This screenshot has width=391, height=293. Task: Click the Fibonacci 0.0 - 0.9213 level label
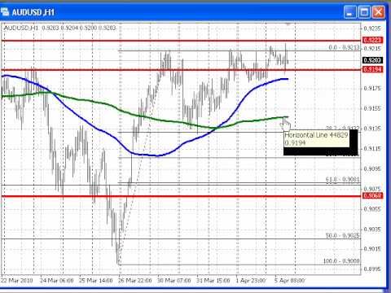pos(344,47)
